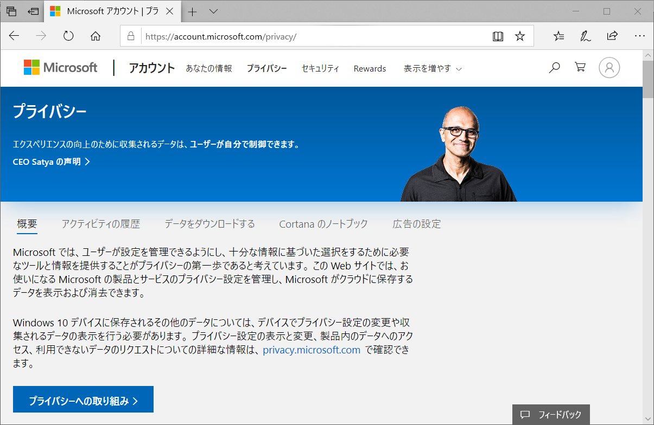Image resolution: width=654 pixels, height=425 pixels.
Task: Refresh the page with the reload icon
Action: click(x=68, y=36)
